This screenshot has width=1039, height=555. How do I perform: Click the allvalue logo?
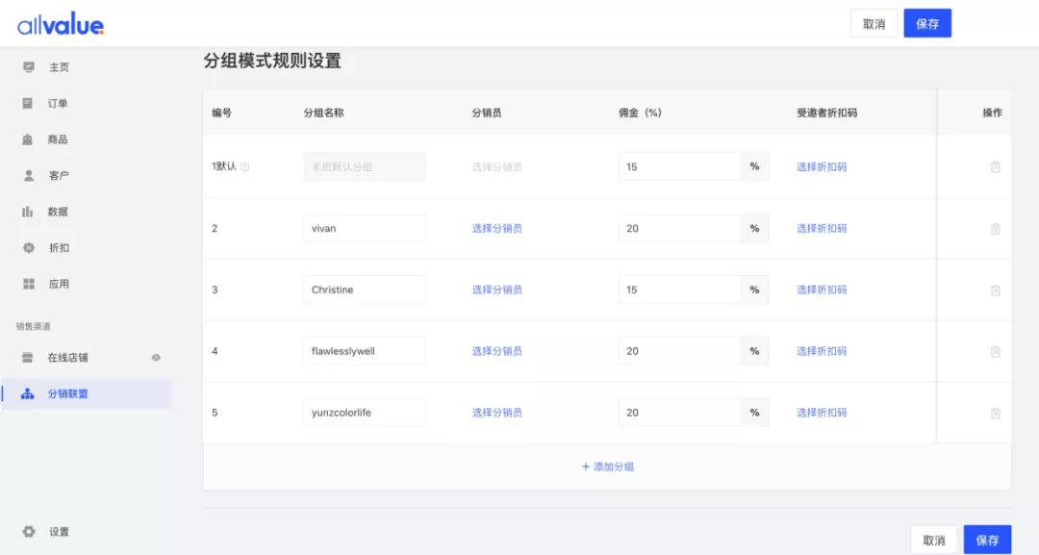pyautogui.click(x=61, y=23)
